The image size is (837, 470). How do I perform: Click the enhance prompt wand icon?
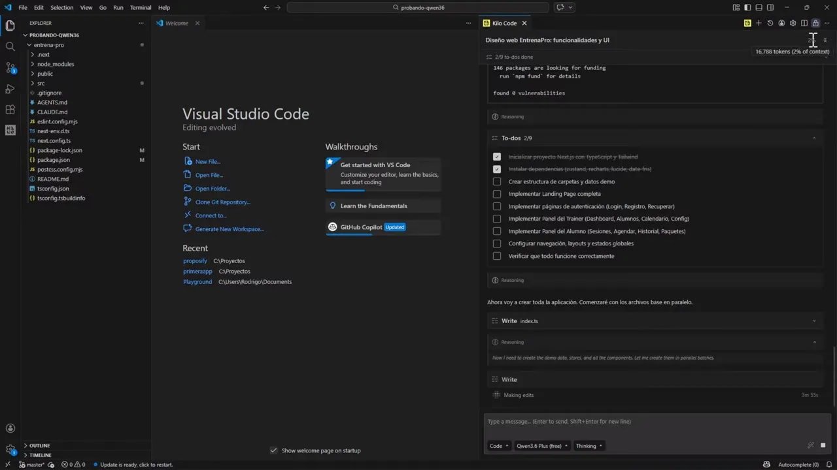810,445
